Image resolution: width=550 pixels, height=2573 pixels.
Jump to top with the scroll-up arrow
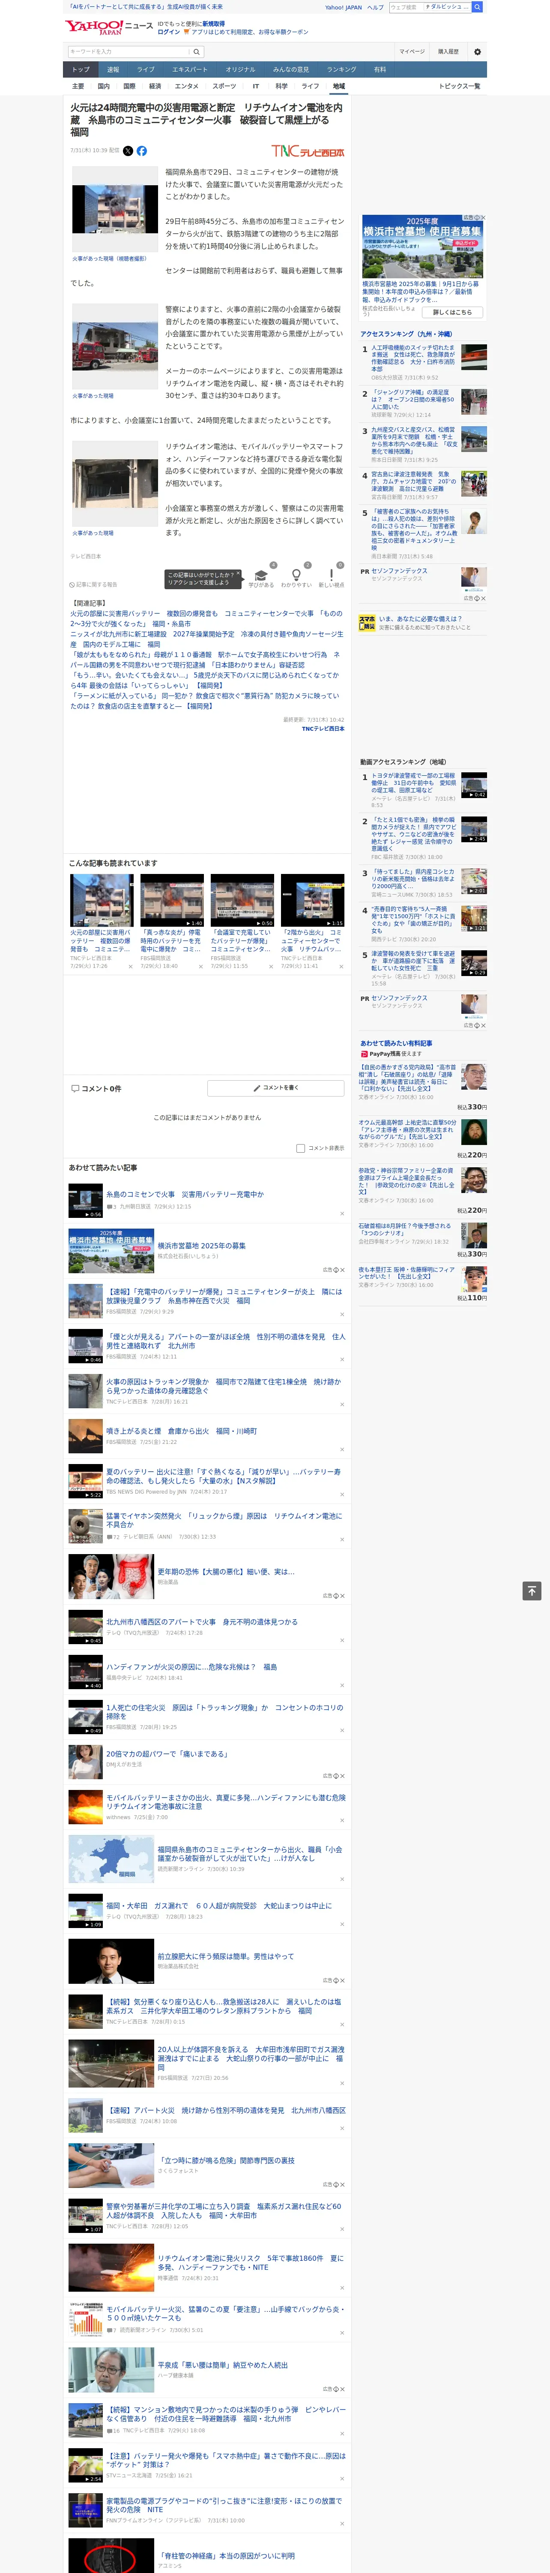(x=532, y=1591)
